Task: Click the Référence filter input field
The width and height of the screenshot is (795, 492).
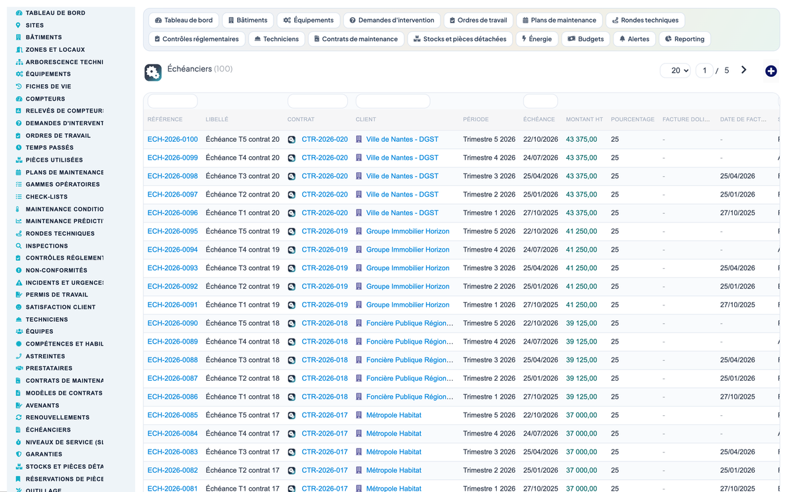Action: click(x=172, y=101)
